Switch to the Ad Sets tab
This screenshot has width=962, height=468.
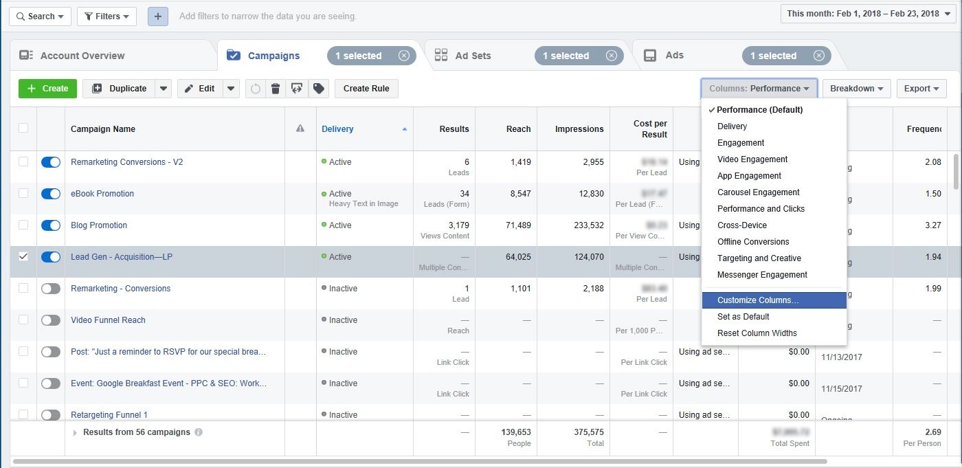(473, 55)
